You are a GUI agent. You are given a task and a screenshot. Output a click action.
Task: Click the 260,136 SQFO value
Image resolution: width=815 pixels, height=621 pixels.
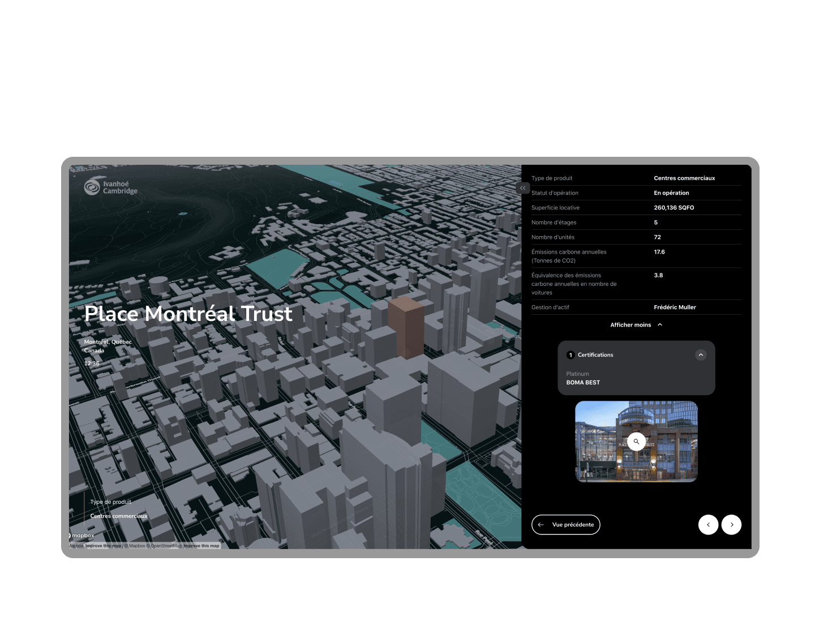674,208
